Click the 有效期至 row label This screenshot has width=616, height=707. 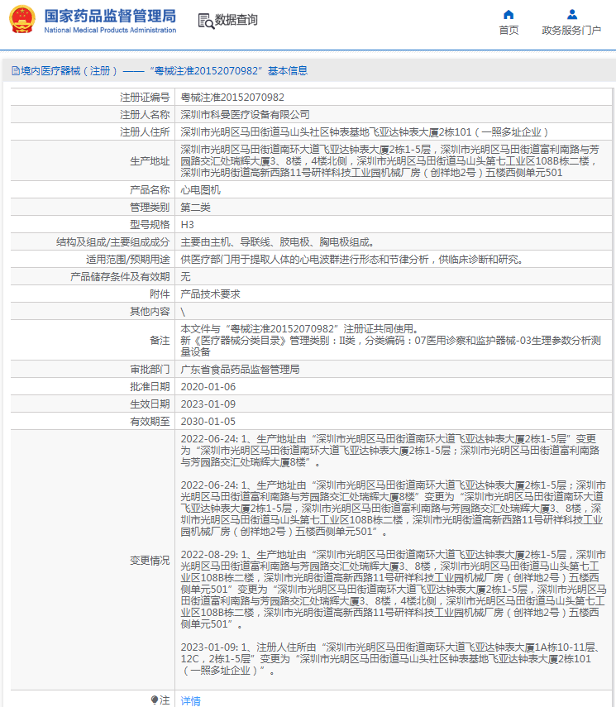(x=150, y=422)
